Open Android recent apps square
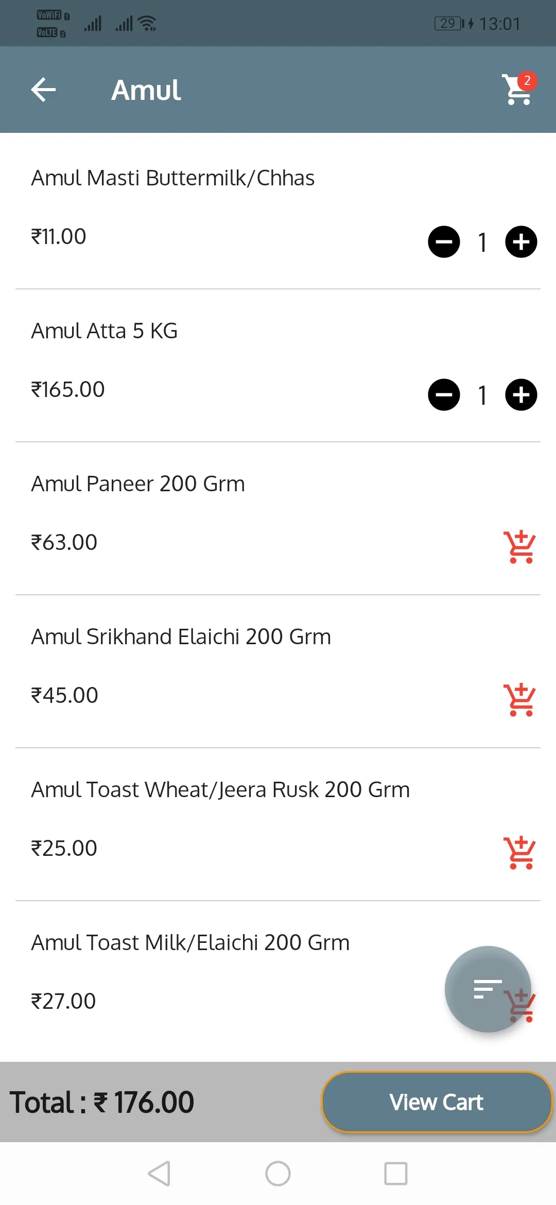The image size is (556, 1205). (396, 1174)
